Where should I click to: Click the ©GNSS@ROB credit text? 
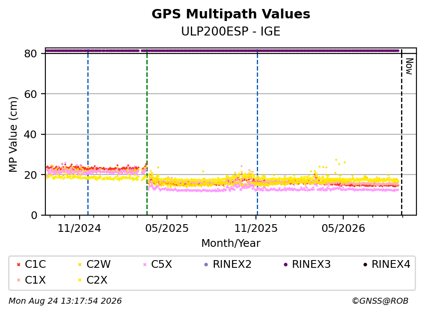pyautogui.click(x=380, y=301)
